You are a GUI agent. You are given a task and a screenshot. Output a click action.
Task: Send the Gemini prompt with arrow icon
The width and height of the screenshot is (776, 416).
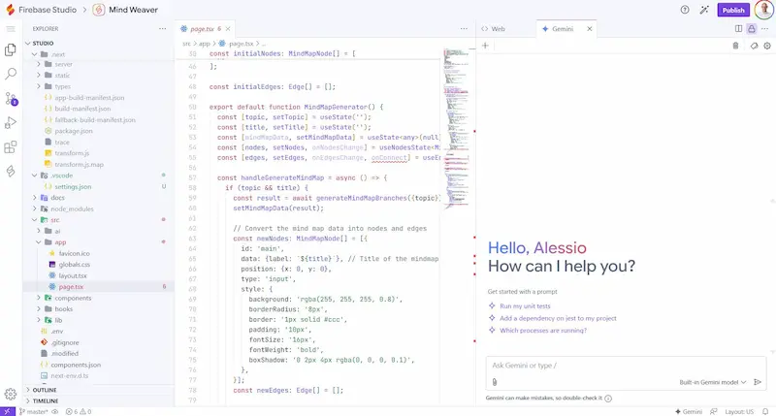pyautogui.click(x=758, y=382)
